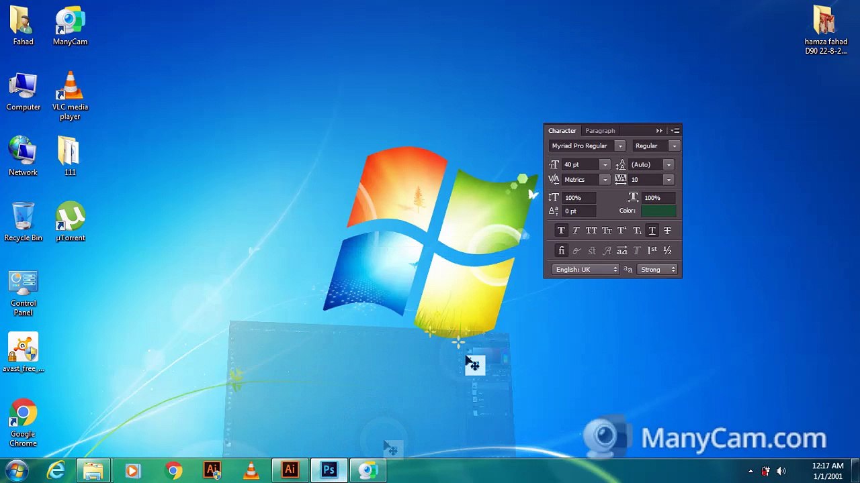
Task: Select the Control Panel desktop icon
Action: click(23, 293)
